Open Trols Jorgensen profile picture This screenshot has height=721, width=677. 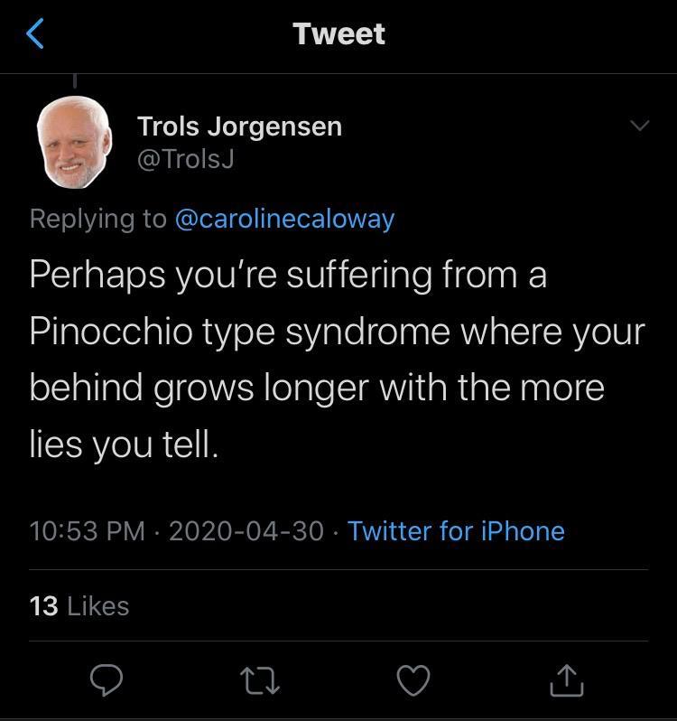click(x=74, y=143)
